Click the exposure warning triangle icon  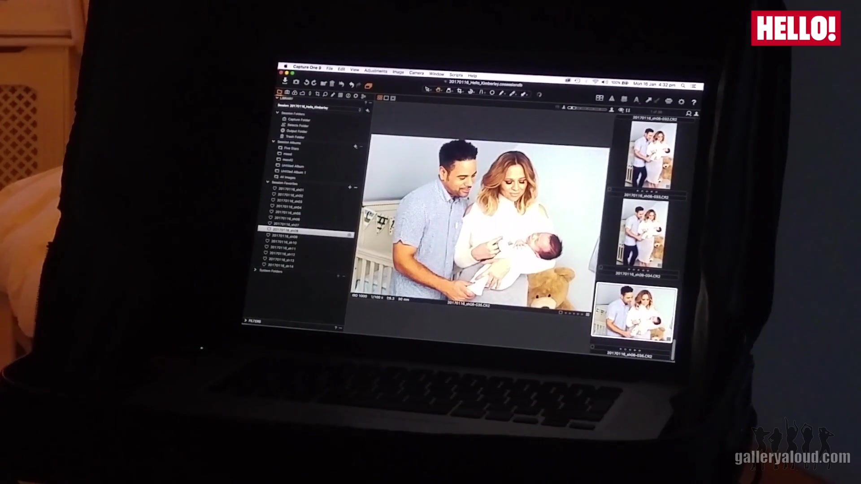click(612, 98)
